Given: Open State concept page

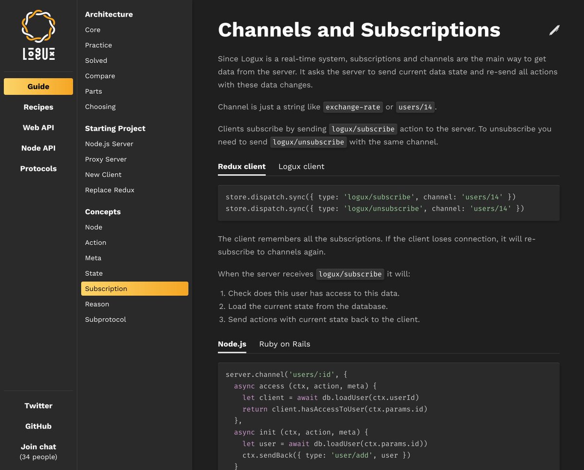Looking at the screenshot, I should pos(94,273).
